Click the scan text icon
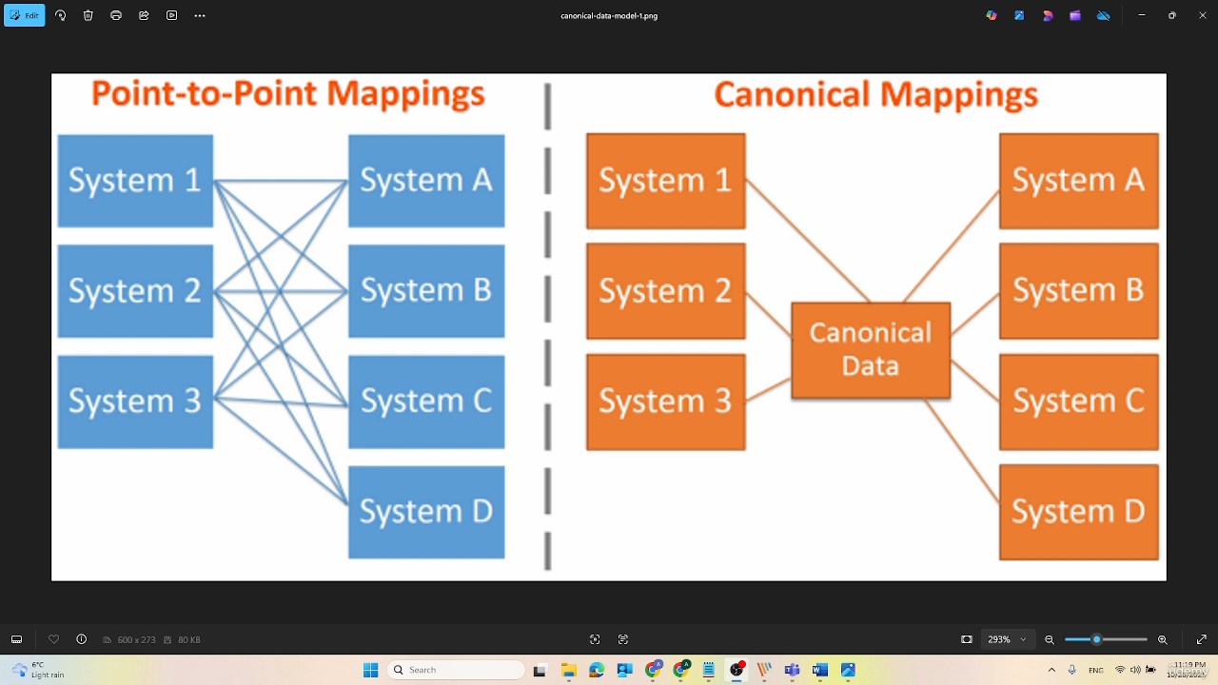Viewport: 1218px width, 685px height. [623, 639]
